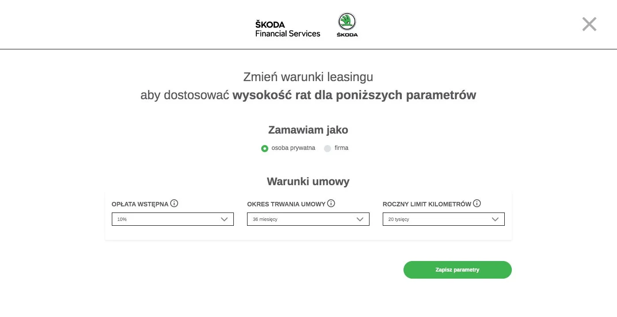The width and height of the screenshot is (617, 317).
Task: Select the osoba prywatna radio button
Action: coord(265,149)
